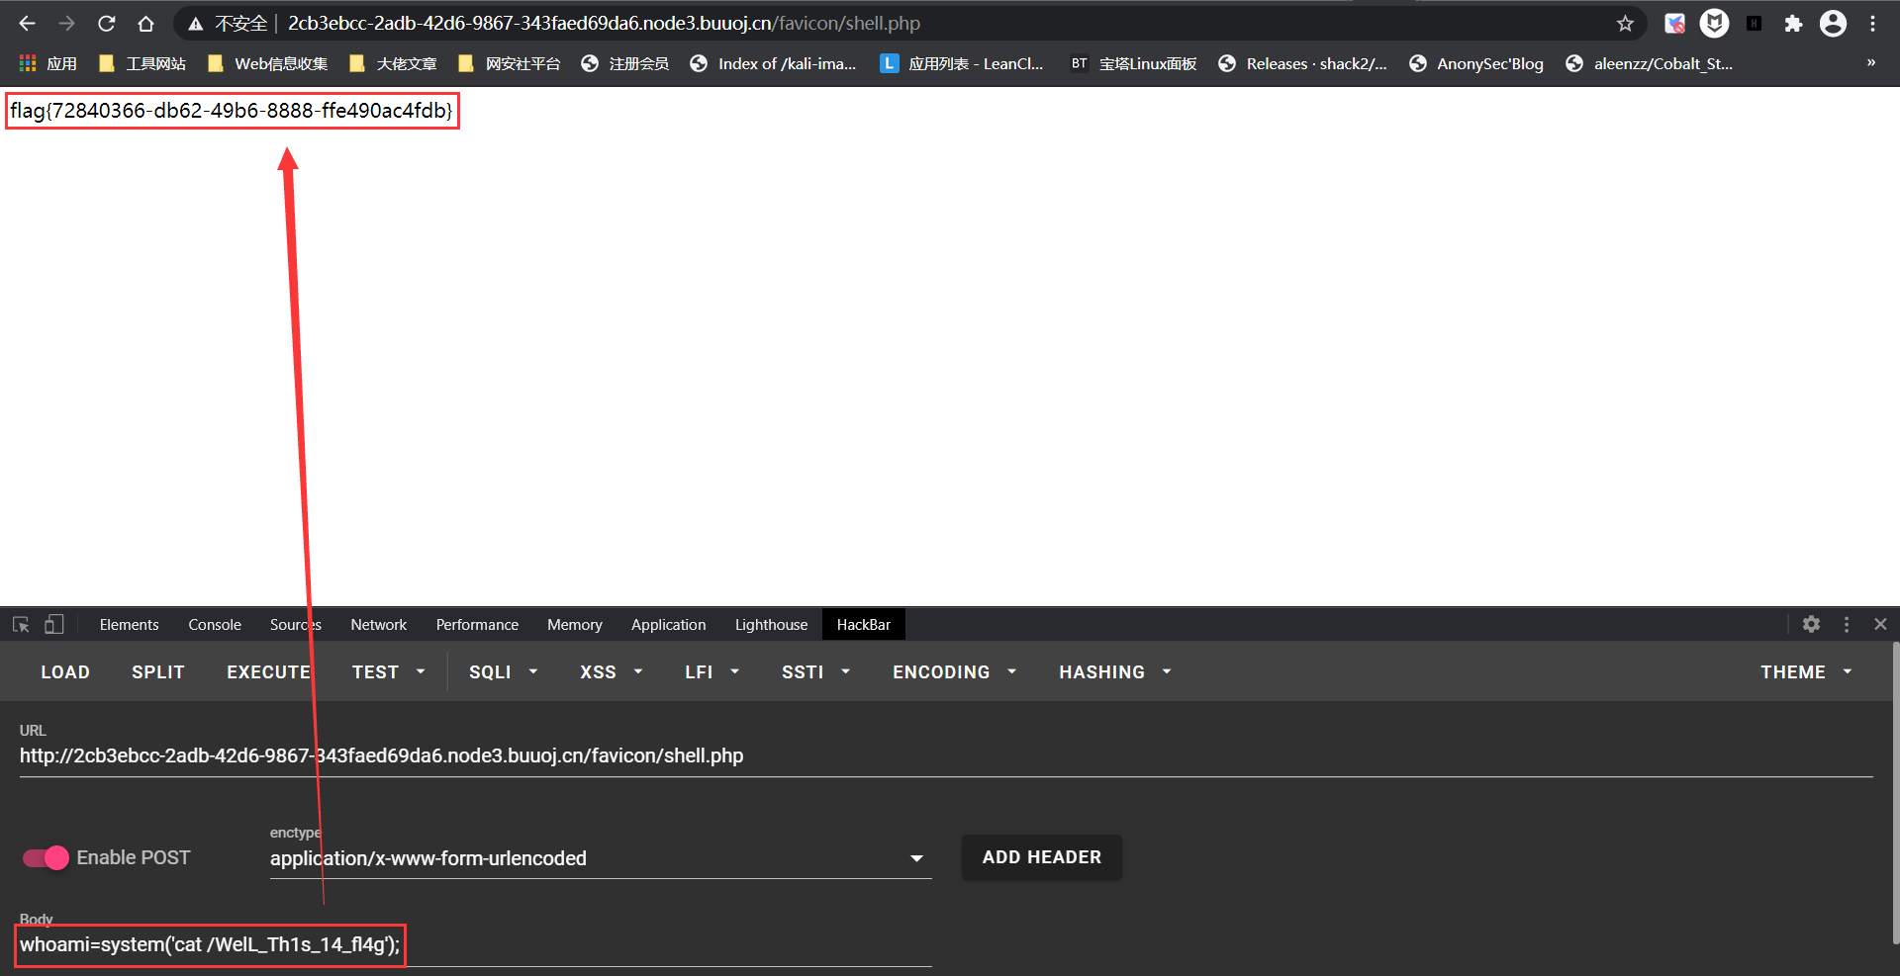The image size is (1900, 976).
Task: Expand the HASHING dropdown menu
Action: coord(1114,672)
